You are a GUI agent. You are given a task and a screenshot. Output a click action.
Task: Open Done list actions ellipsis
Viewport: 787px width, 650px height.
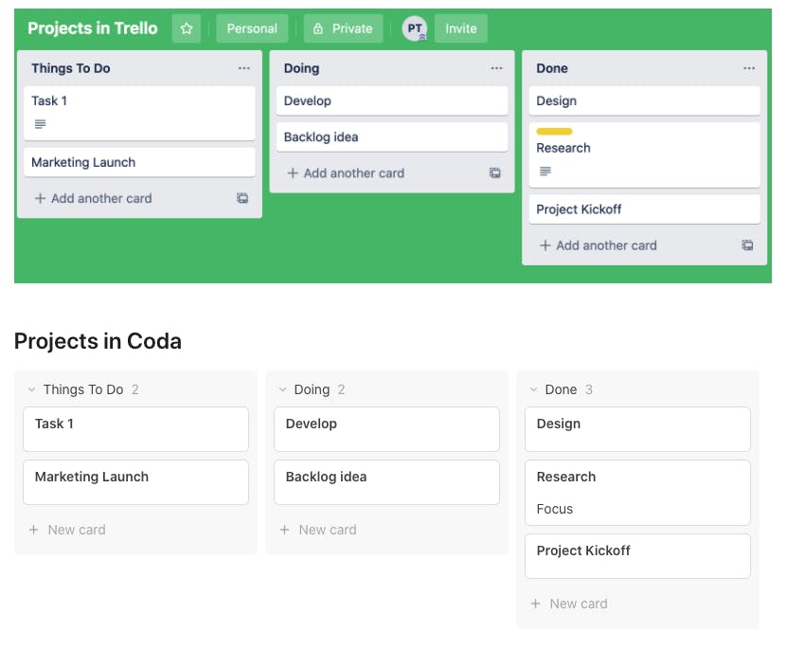click(x=749, y=68)
